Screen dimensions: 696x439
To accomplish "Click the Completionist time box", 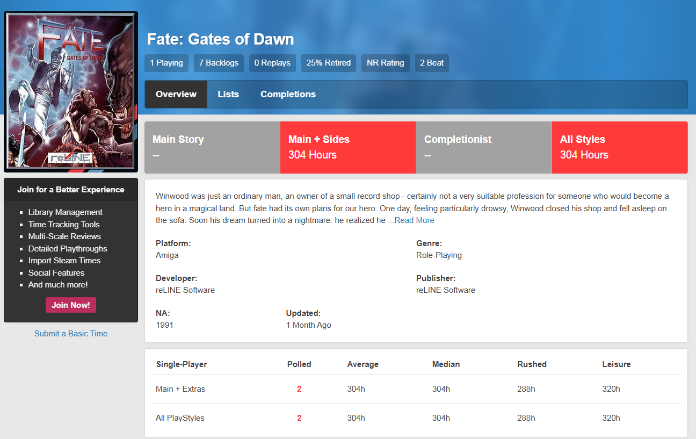I will (x=484, y=147).
